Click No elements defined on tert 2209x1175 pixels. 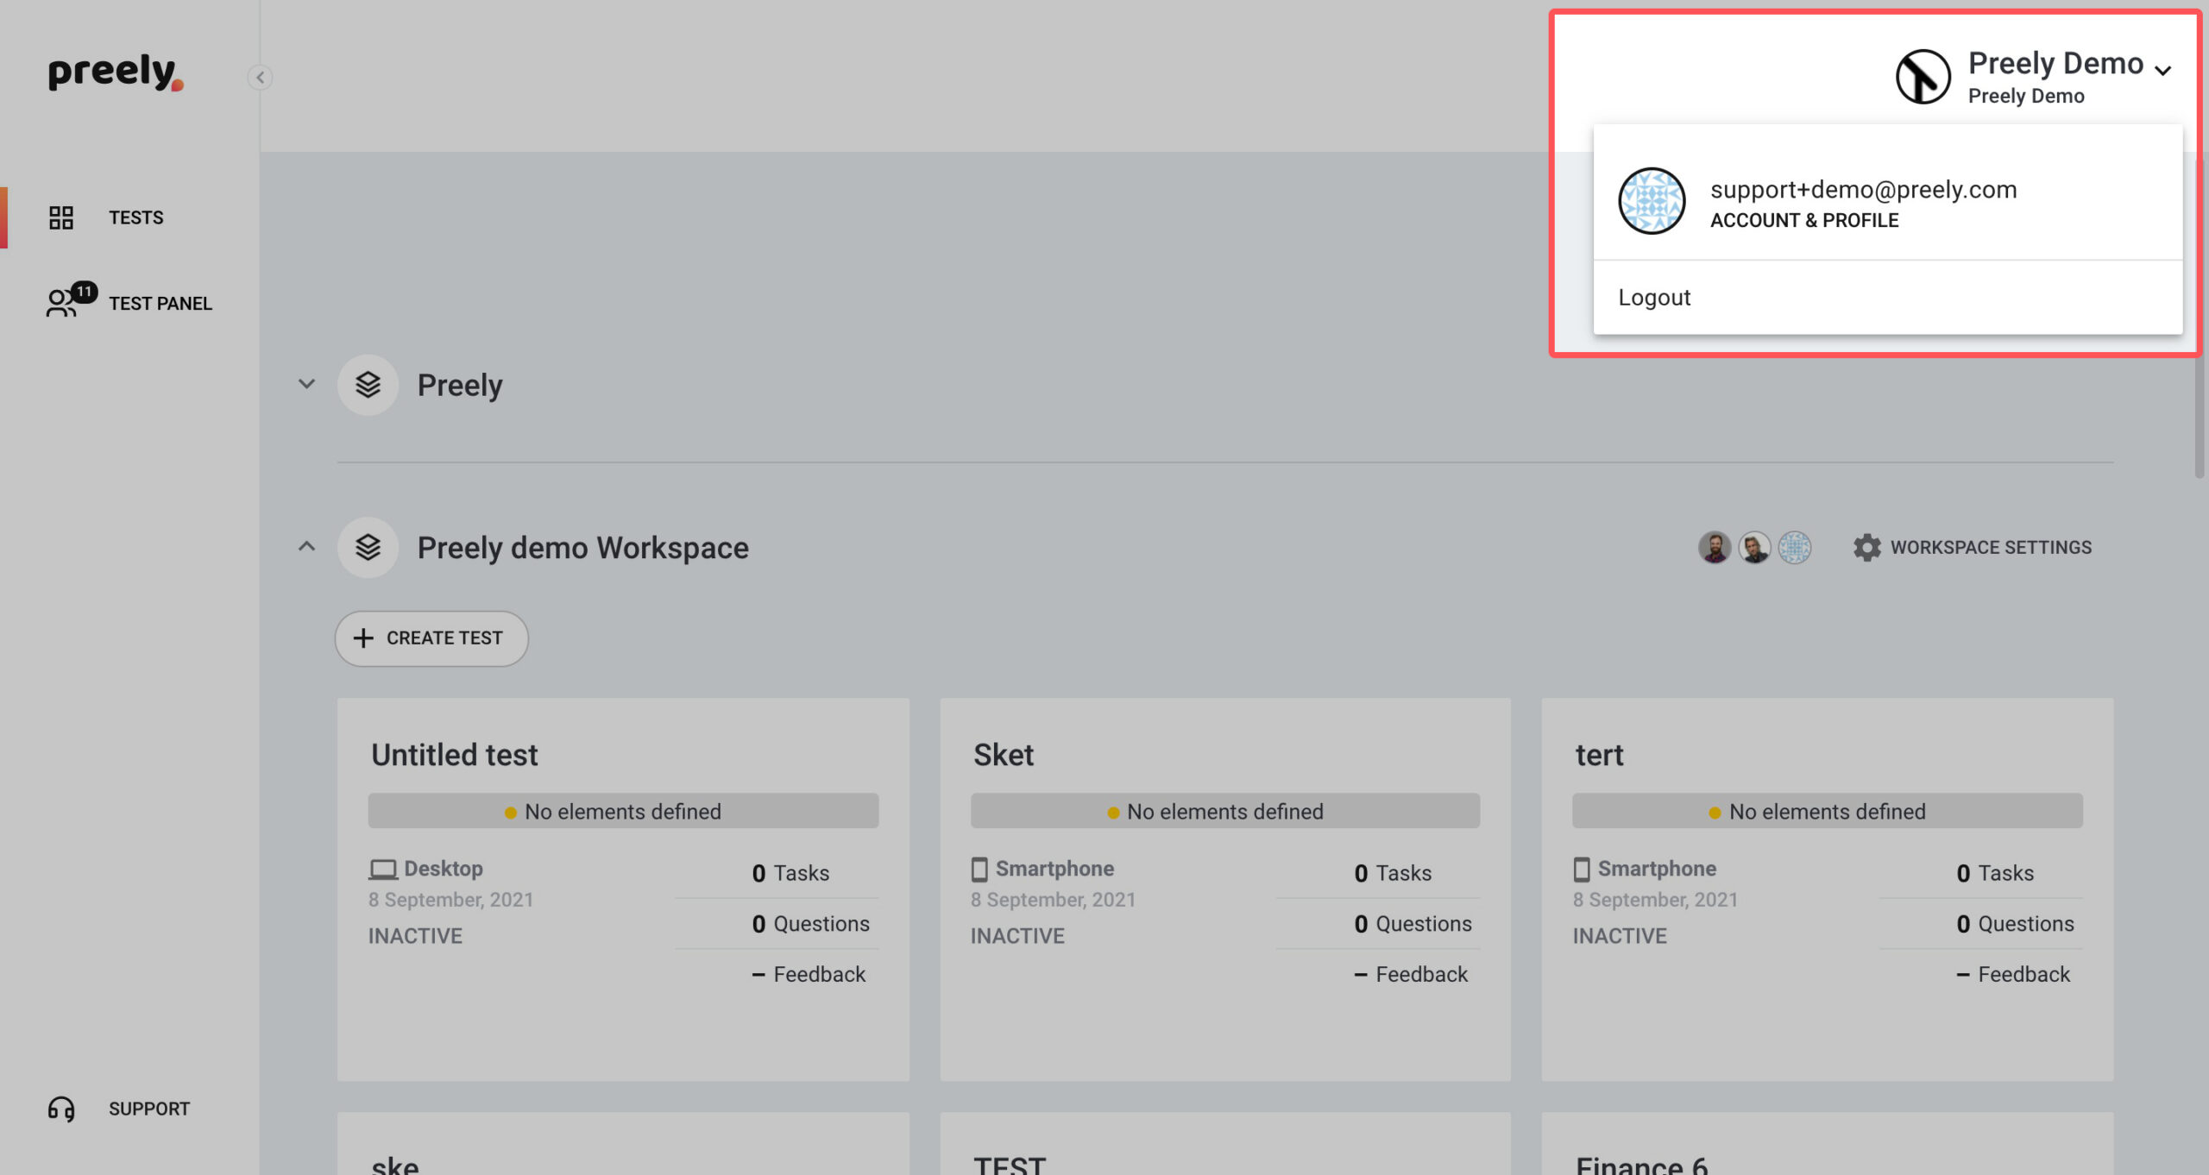(1828, 811)
